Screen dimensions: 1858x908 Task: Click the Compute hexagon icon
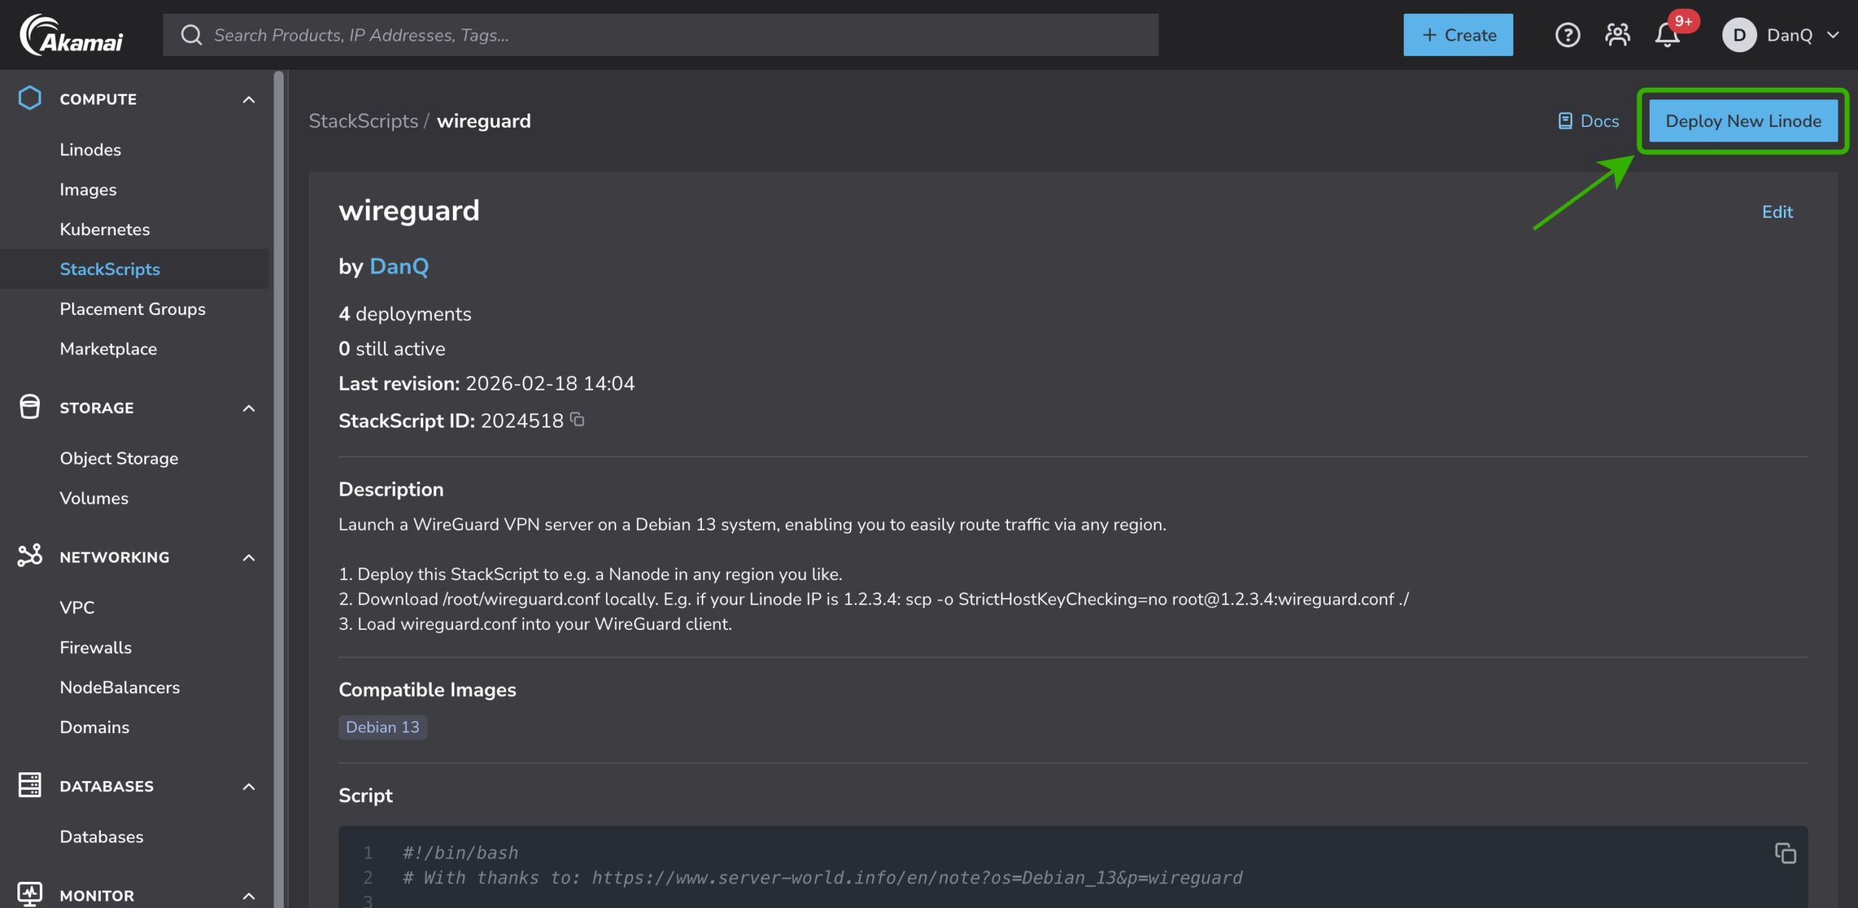point(30,99)
